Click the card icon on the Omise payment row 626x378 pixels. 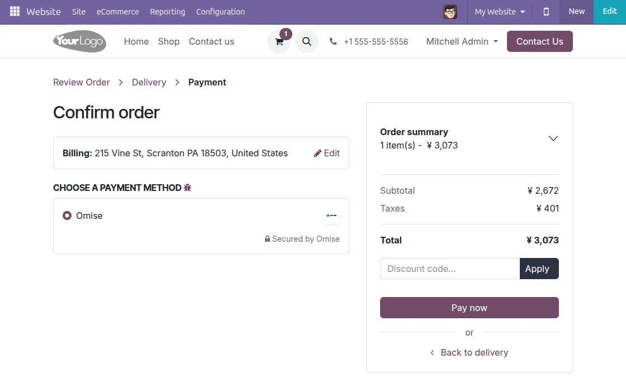tap(331, 216)
